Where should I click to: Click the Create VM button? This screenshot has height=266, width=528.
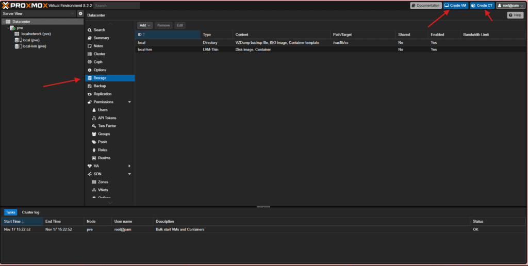pyautogui.click(x=456, y=5)
